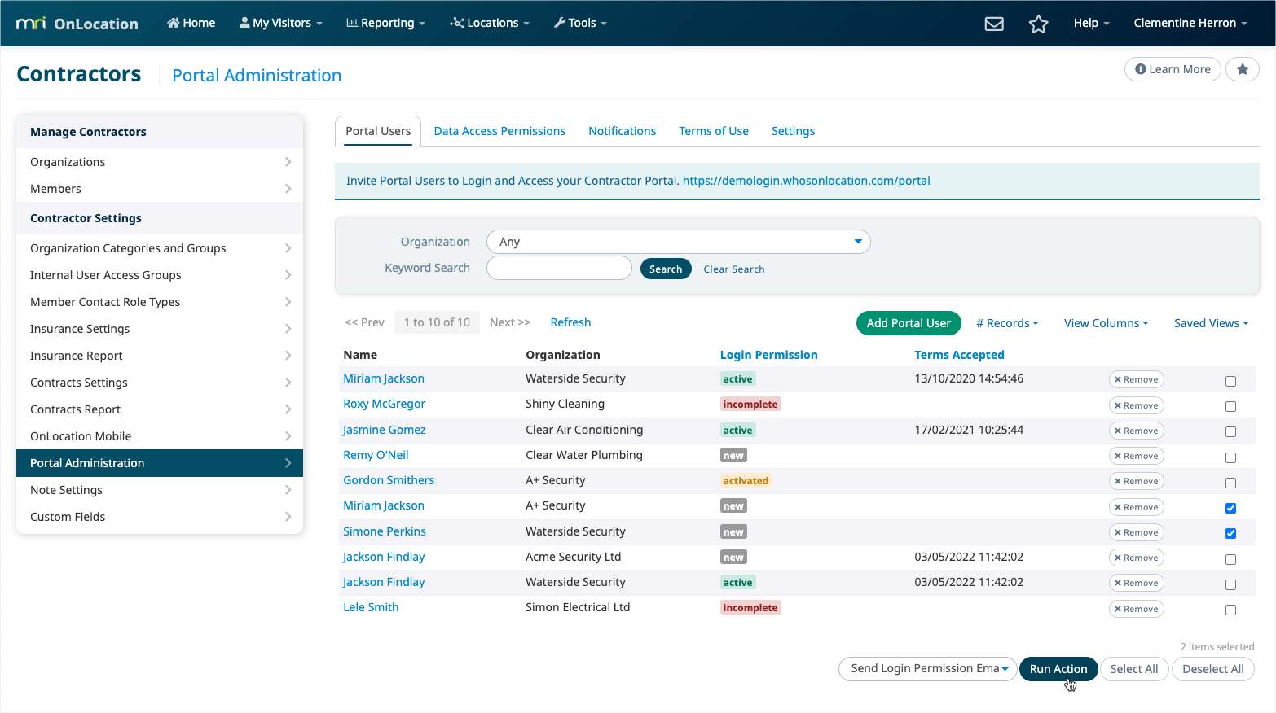Sort by Terms Accepted column
1276x713 pixels.
click(959, 355)
